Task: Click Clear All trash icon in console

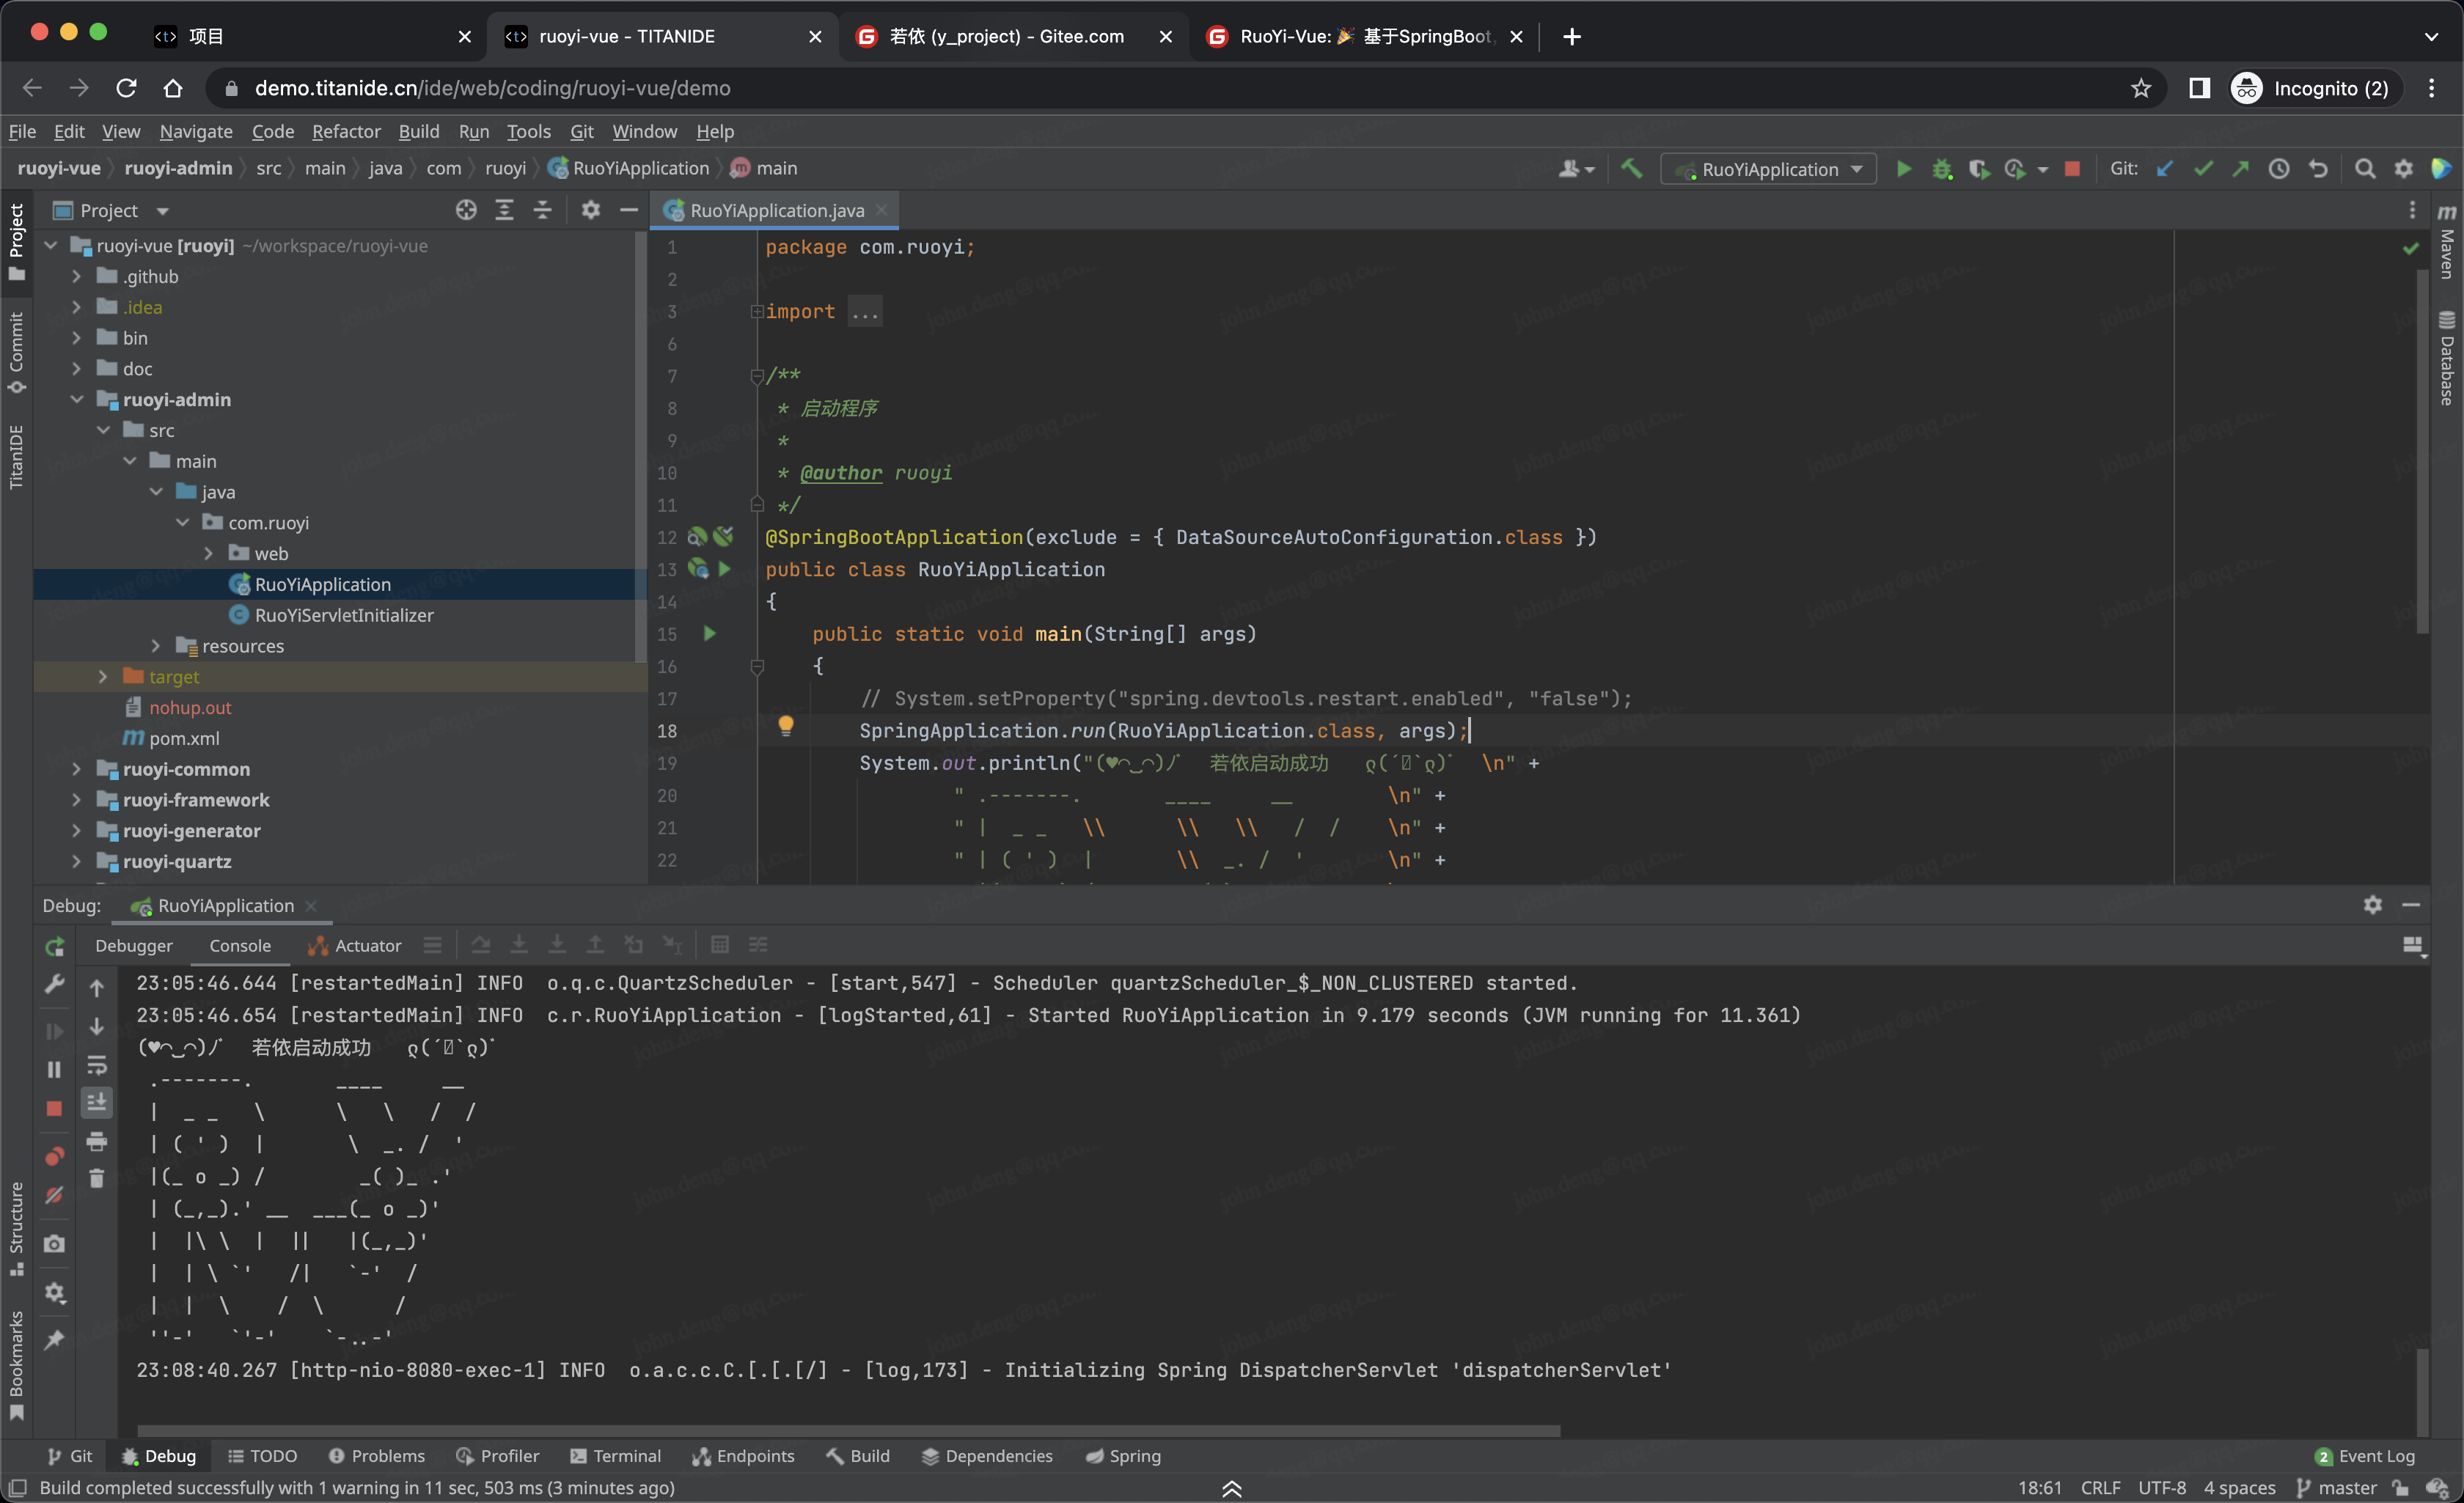Action: [97, 1179]
